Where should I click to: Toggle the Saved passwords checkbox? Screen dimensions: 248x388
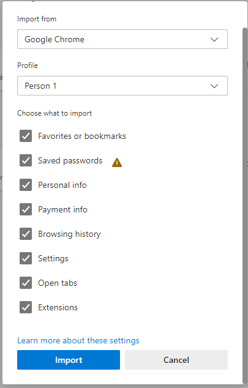pos(26,160)
